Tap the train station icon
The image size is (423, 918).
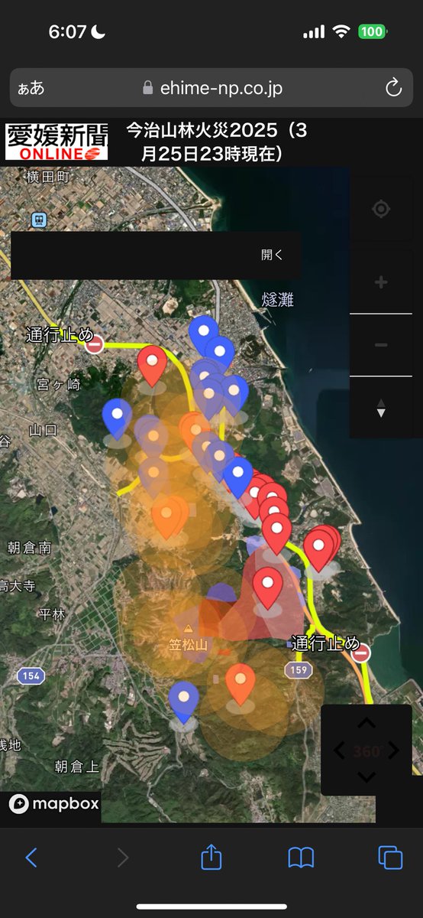click(39, 220)
